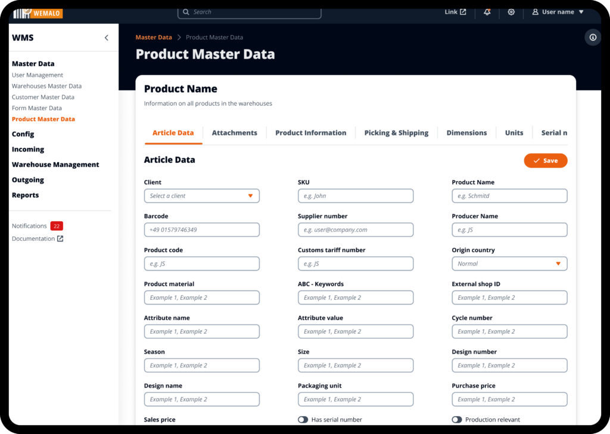Open the external Link icon in header
The height and width of the screenshot is (434, 610).
pos(463,12)
